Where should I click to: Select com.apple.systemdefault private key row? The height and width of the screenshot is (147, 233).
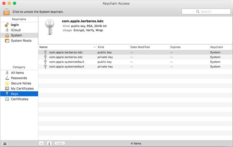click(135, 67)
